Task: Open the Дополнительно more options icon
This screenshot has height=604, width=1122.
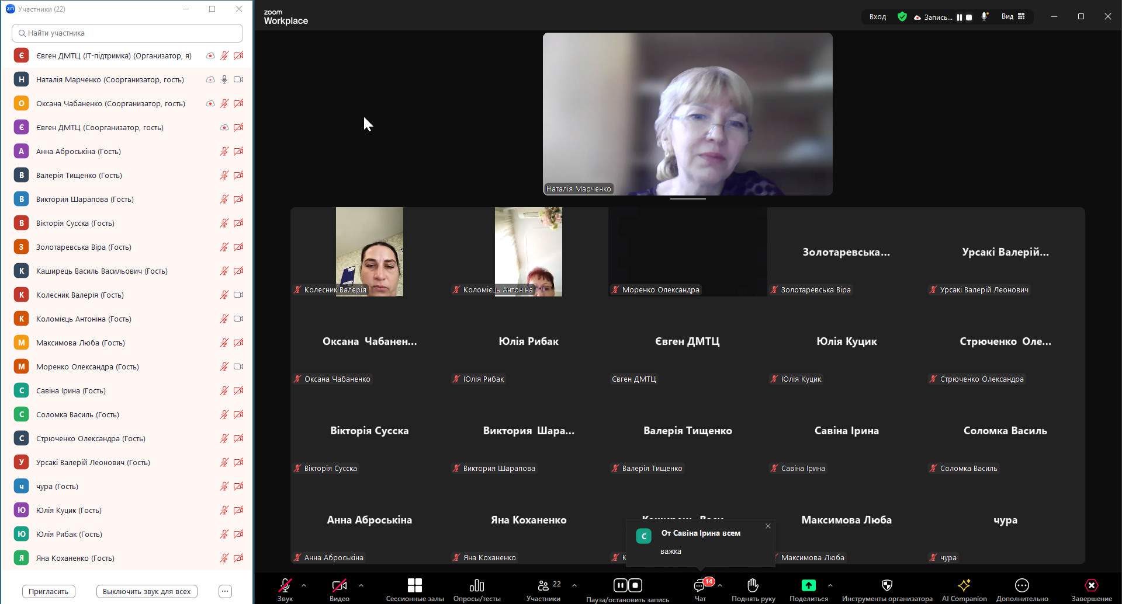Action: pyautogui.click(x=1021, y=586)
